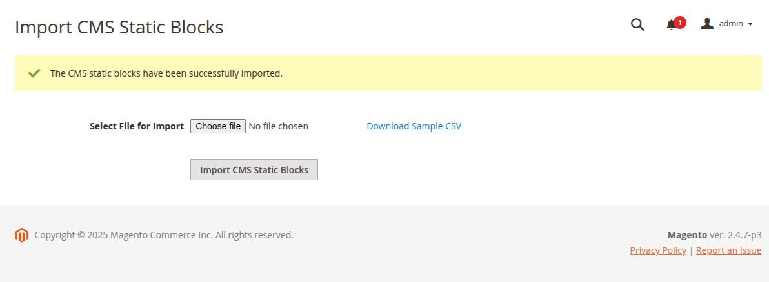Click the admin user avatar icon

click(x=707, y=24)
